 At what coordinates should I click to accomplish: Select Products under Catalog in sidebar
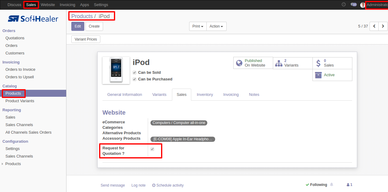click(x=33, y=93)
